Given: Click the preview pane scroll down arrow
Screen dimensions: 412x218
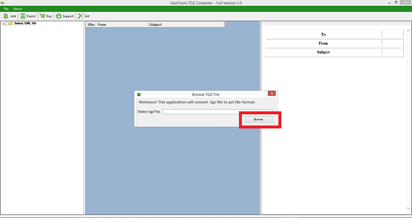Looking at the screenshot, I should [408, 208].
